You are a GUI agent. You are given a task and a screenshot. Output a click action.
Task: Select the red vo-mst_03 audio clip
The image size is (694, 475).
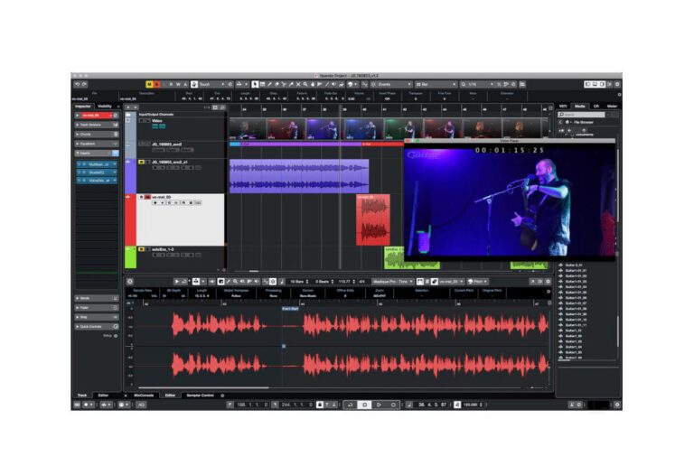coord(373,219)
